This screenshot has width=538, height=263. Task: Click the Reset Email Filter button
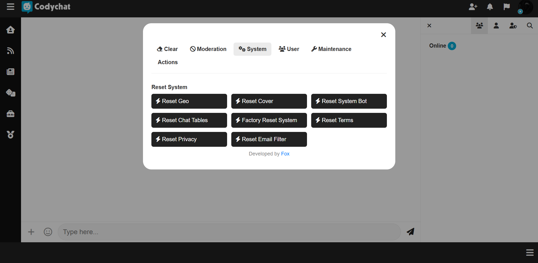pos(269,139)
